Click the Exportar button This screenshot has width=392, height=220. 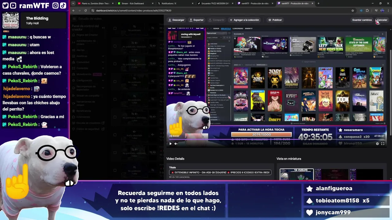click(196, 20)
